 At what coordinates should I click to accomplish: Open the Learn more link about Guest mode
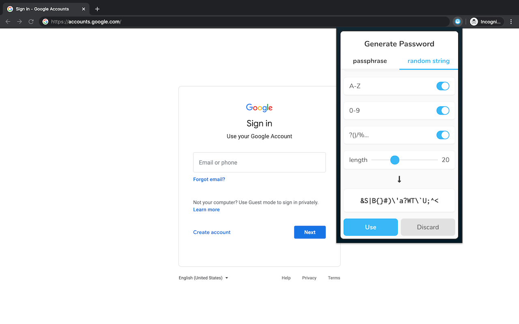(206, 209)
